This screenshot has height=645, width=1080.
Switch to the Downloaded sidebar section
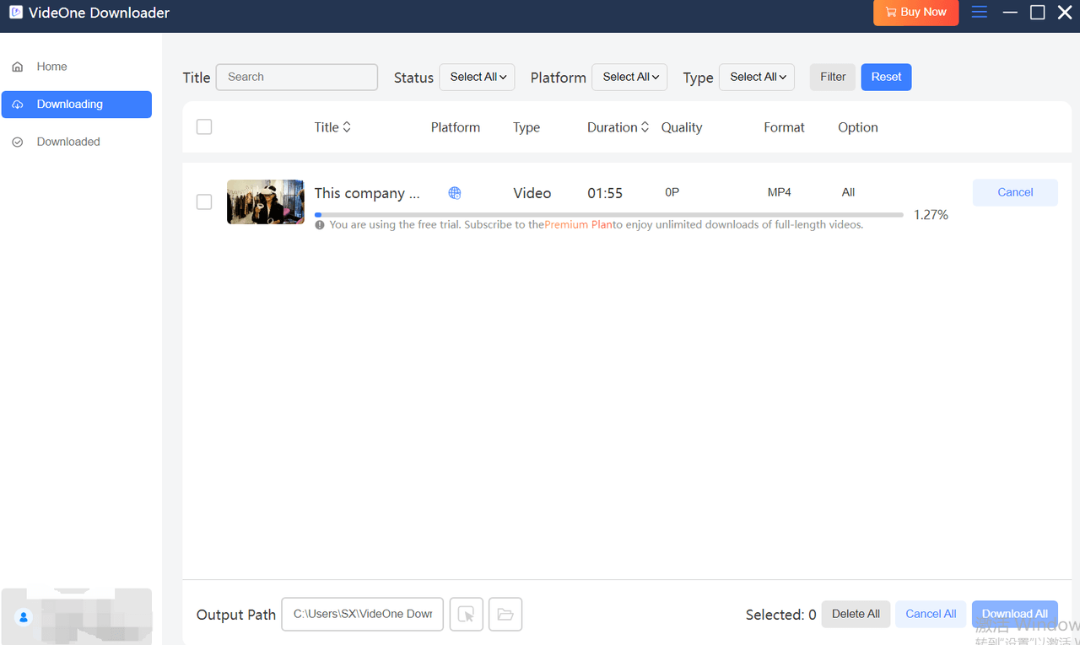(x=68, y=142)
